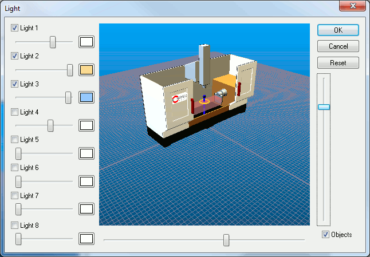Screen dimensions: 370x257
Task: Open the Light 4 color swatch
Action: [86, 125]
